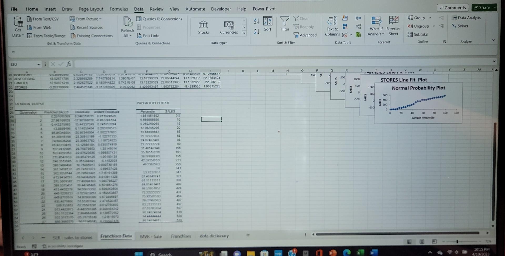Click From Table/Range

click(x=47, y=36)
